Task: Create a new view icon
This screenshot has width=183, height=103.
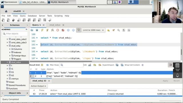Action: click(x=29, y=20)
